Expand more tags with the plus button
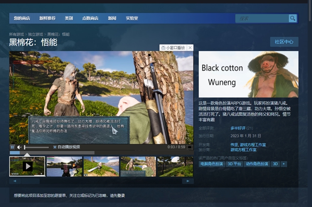Viewport: 312px width, 207px height. pyautogui.click(x=284, y=164)
